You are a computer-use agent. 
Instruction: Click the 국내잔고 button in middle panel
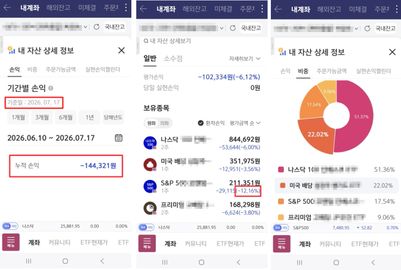[x=251, y=28]
